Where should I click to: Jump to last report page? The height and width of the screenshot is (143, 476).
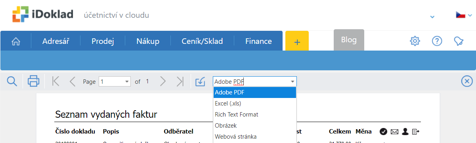[180, 81]
